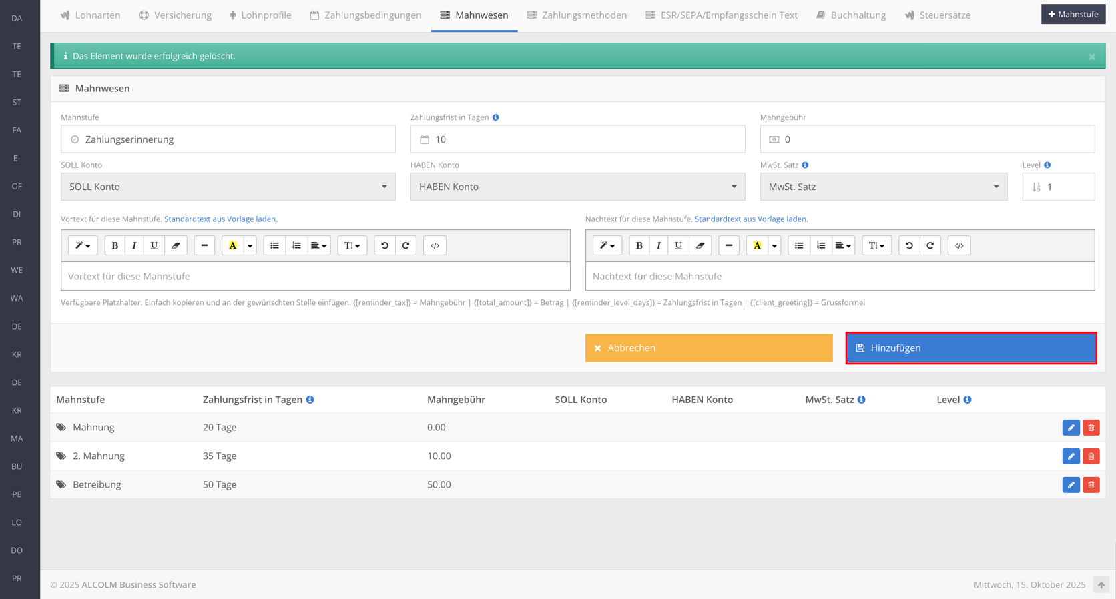Edit the Mahnung row with the pencil icon
This screenshot has height=599, width=1116.
point(1071,428)
